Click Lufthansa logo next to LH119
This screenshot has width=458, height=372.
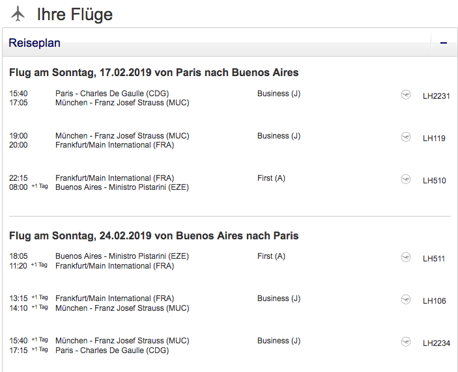pos(406,137)
